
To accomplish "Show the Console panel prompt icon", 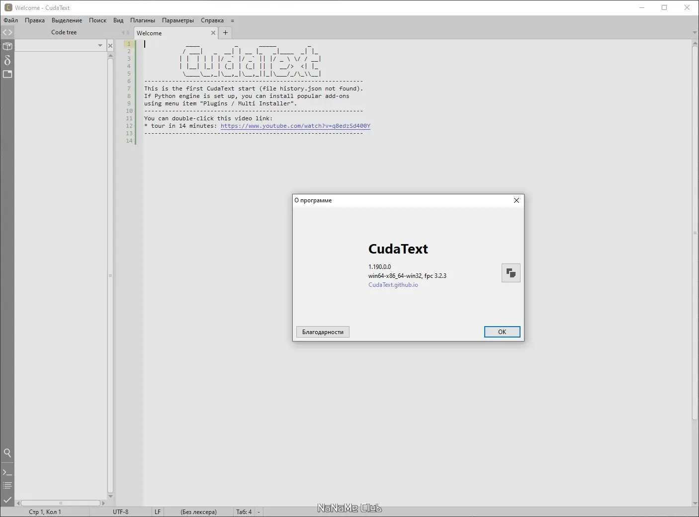I will 7,472.
